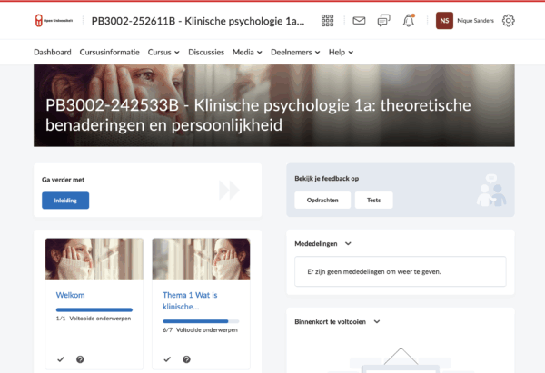The width and height of the screenshot is (545, 373).
Task: Click the checkmark icon on Welkom card
Action: coord(61,359)
